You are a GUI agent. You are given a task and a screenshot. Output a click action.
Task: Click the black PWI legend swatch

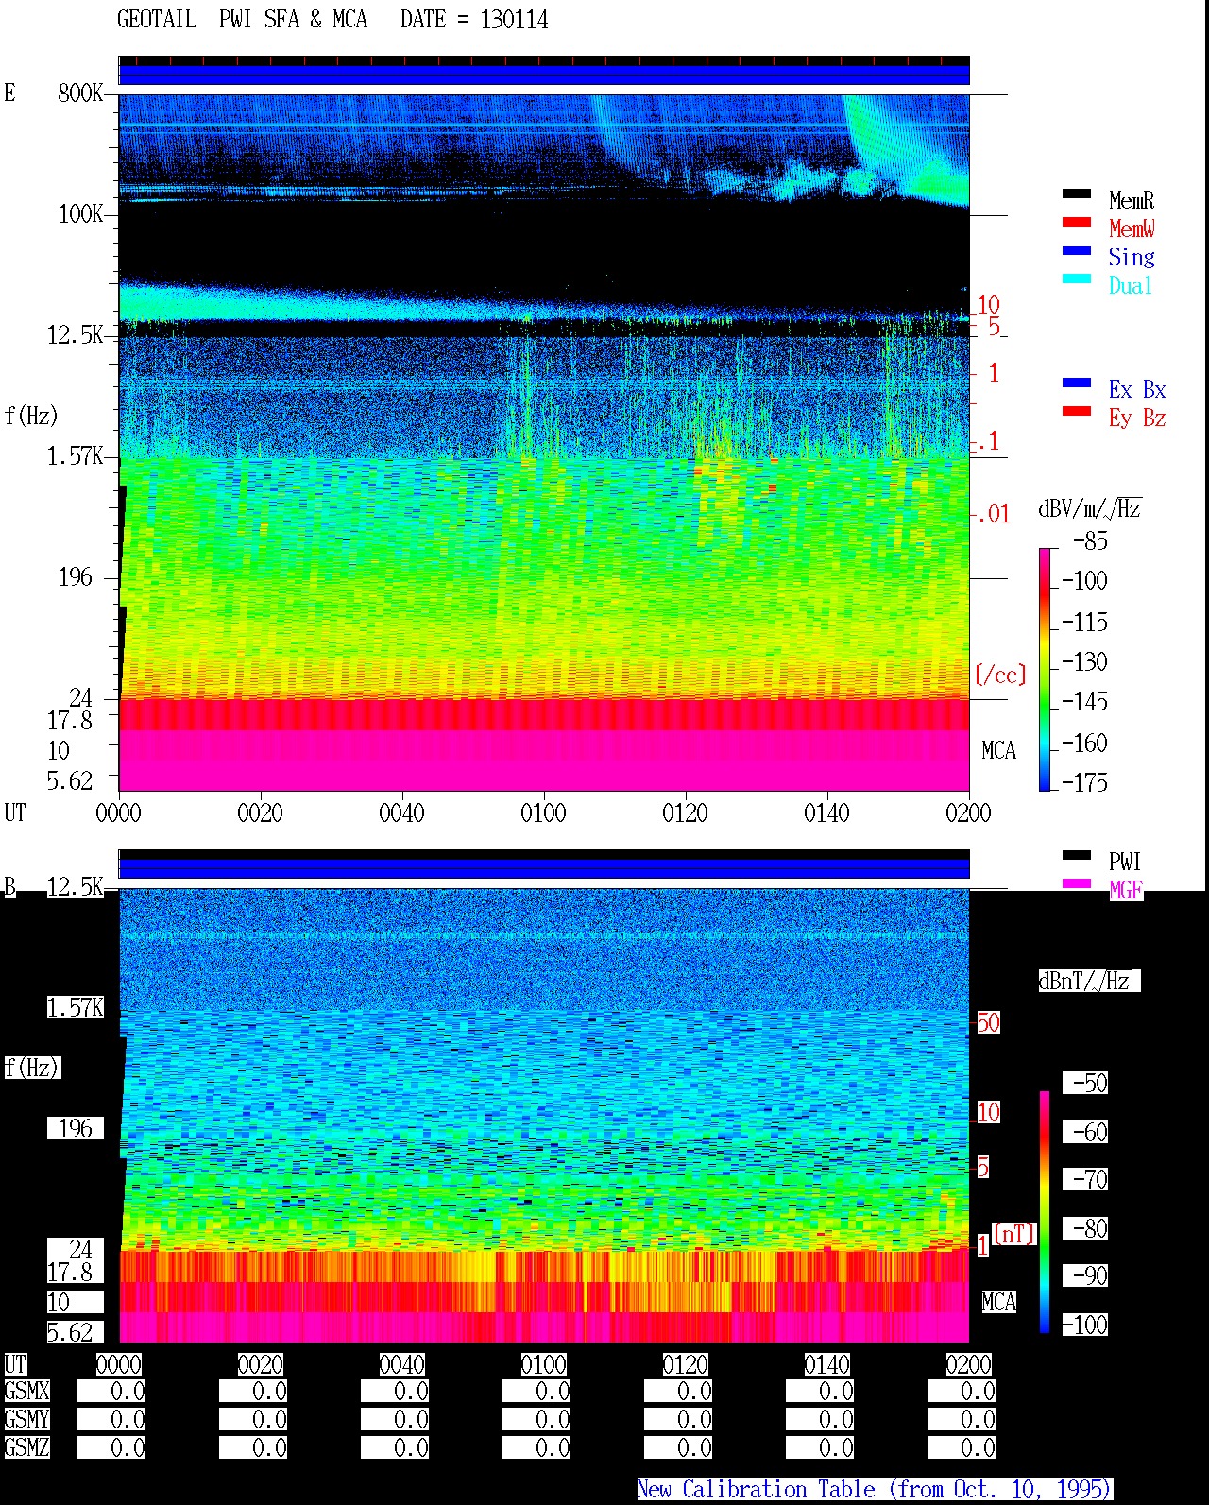1076,856
